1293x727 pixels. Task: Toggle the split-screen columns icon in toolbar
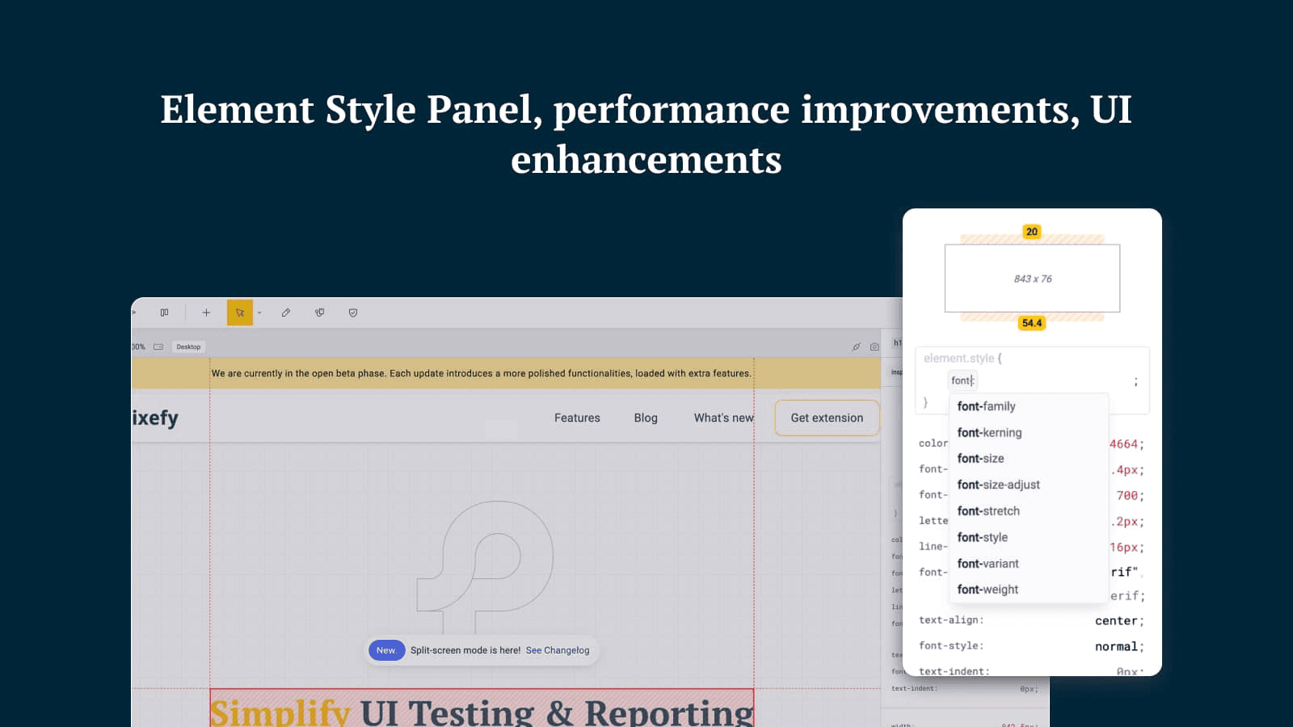(x=164, y=313)
